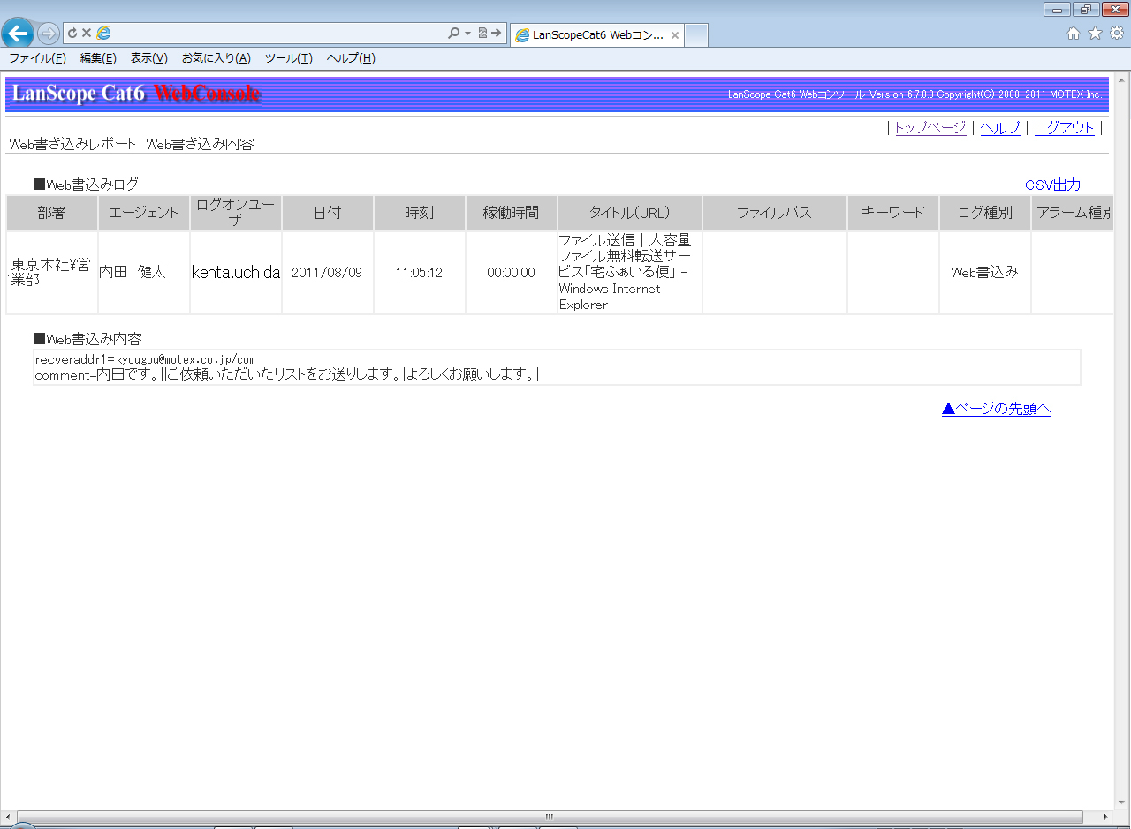
Task: Click the time 11:05:12 cell
Action: tap(420, 273)
